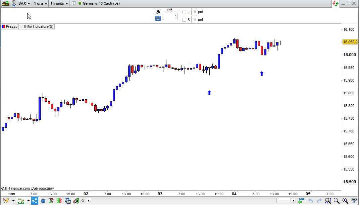The width and height of the screenshot is (359, 205).
Task: Click the zoom out magnifier
Action: [337, 201]
